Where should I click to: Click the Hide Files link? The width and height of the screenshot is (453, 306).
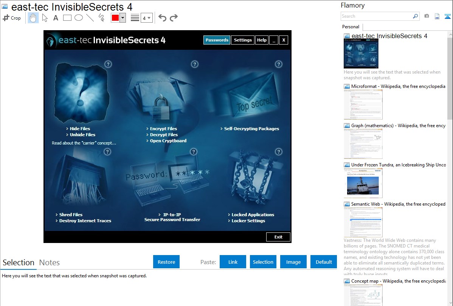click(80, 129)
